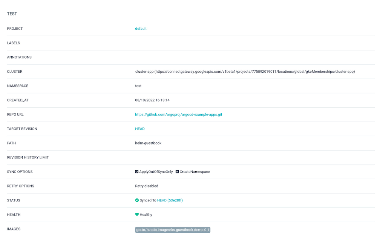Image resolution: width=377 pixels, height=244 pixels.
Task: Click the TEST heading at top
Action: tap(12, 14)
